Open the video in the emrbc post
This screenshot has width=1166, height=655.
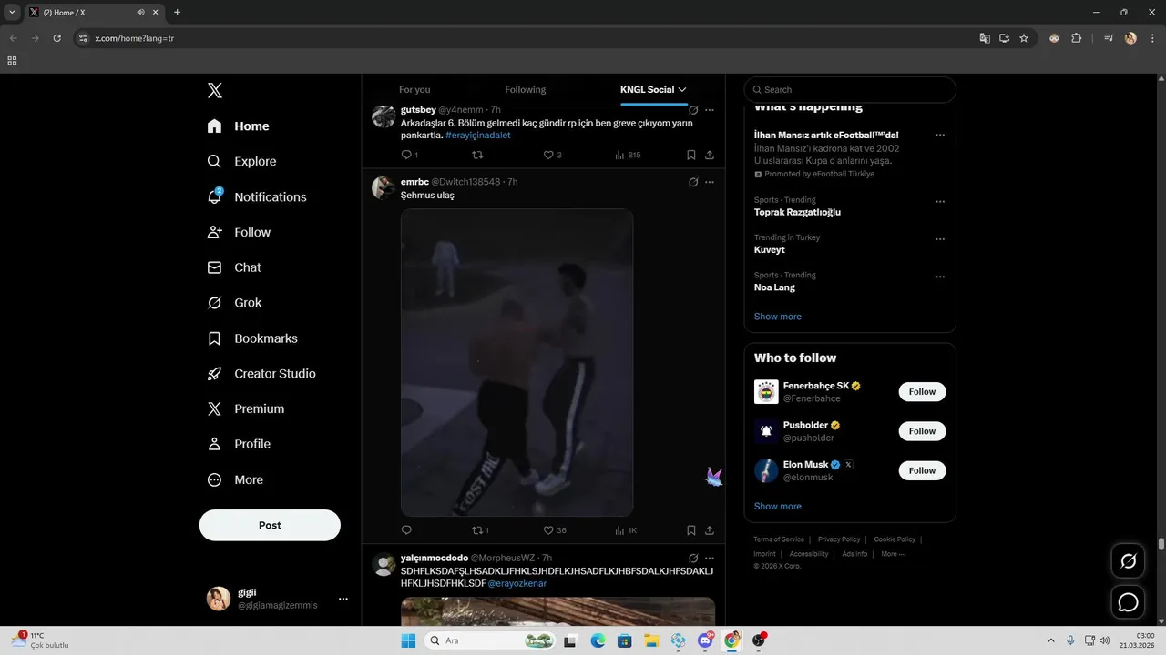pyautogui.click(x=517, y=363)
